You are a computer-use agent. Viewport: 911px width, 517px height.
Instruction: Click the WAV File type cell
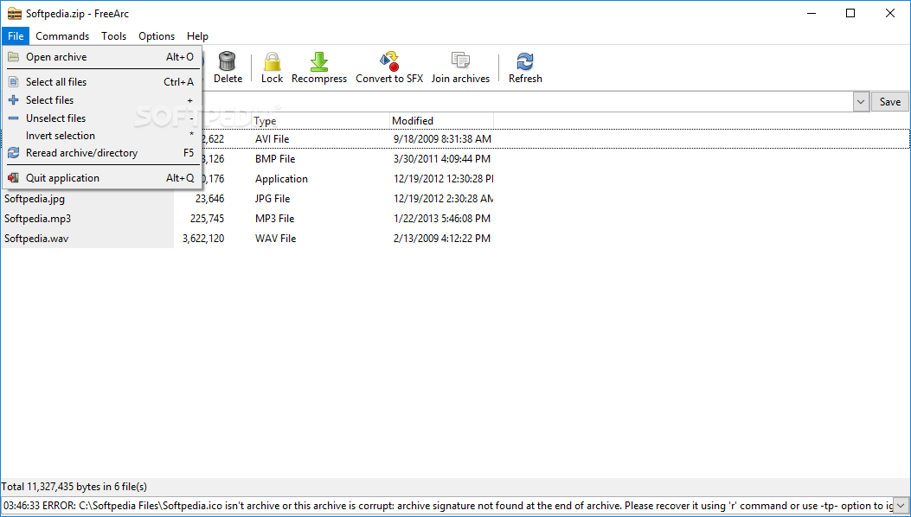click(275, 238)
